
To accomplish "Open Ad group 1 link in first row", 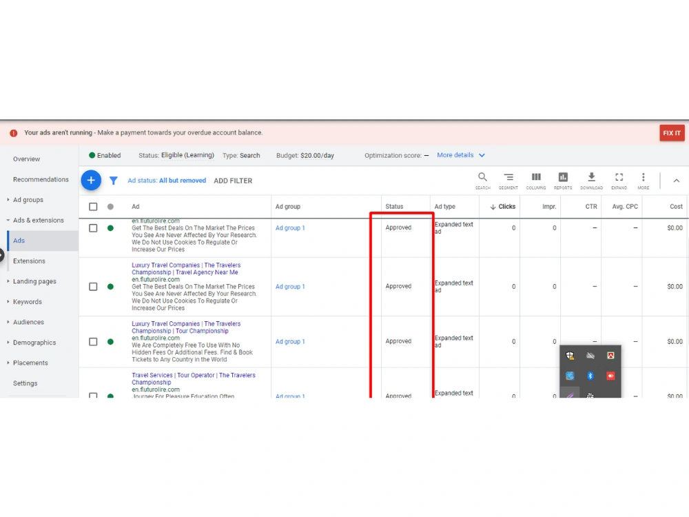I will [x=289, y=228].
